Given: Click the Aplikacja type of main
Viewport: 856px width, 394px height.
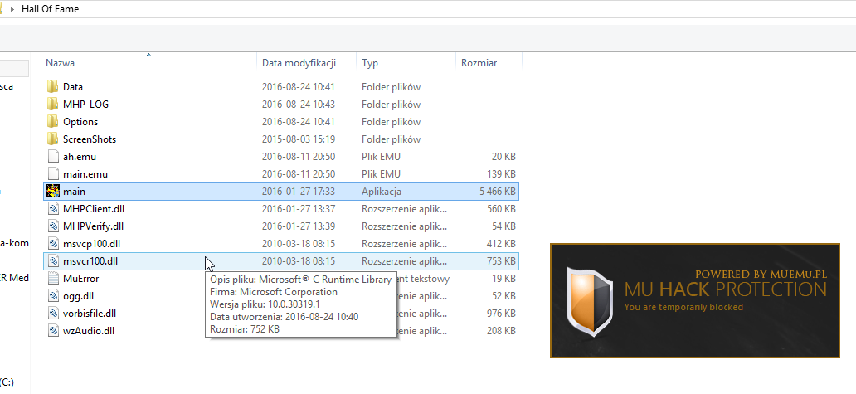Looking at the screenshot, I should (381, 192).
